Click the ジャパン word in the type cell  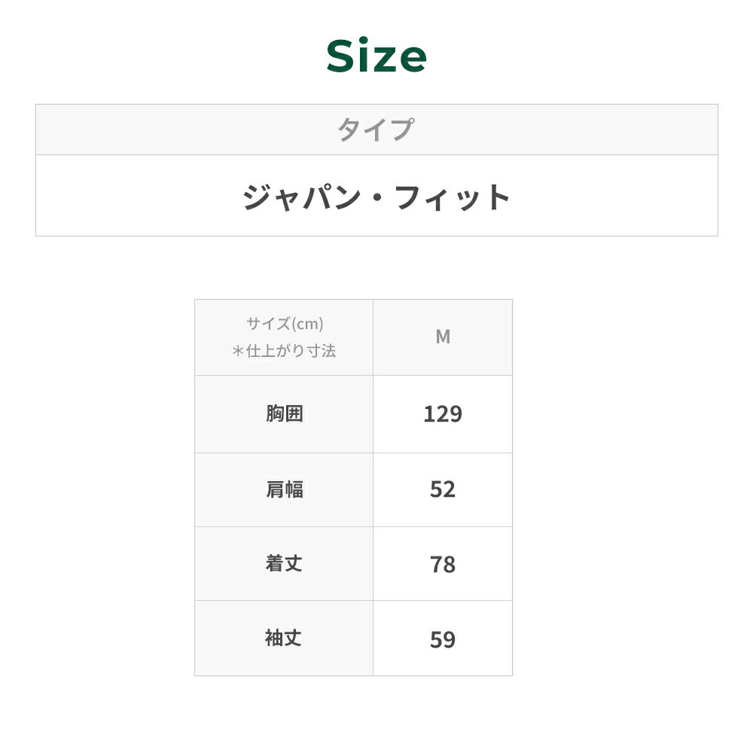point(299,197)
